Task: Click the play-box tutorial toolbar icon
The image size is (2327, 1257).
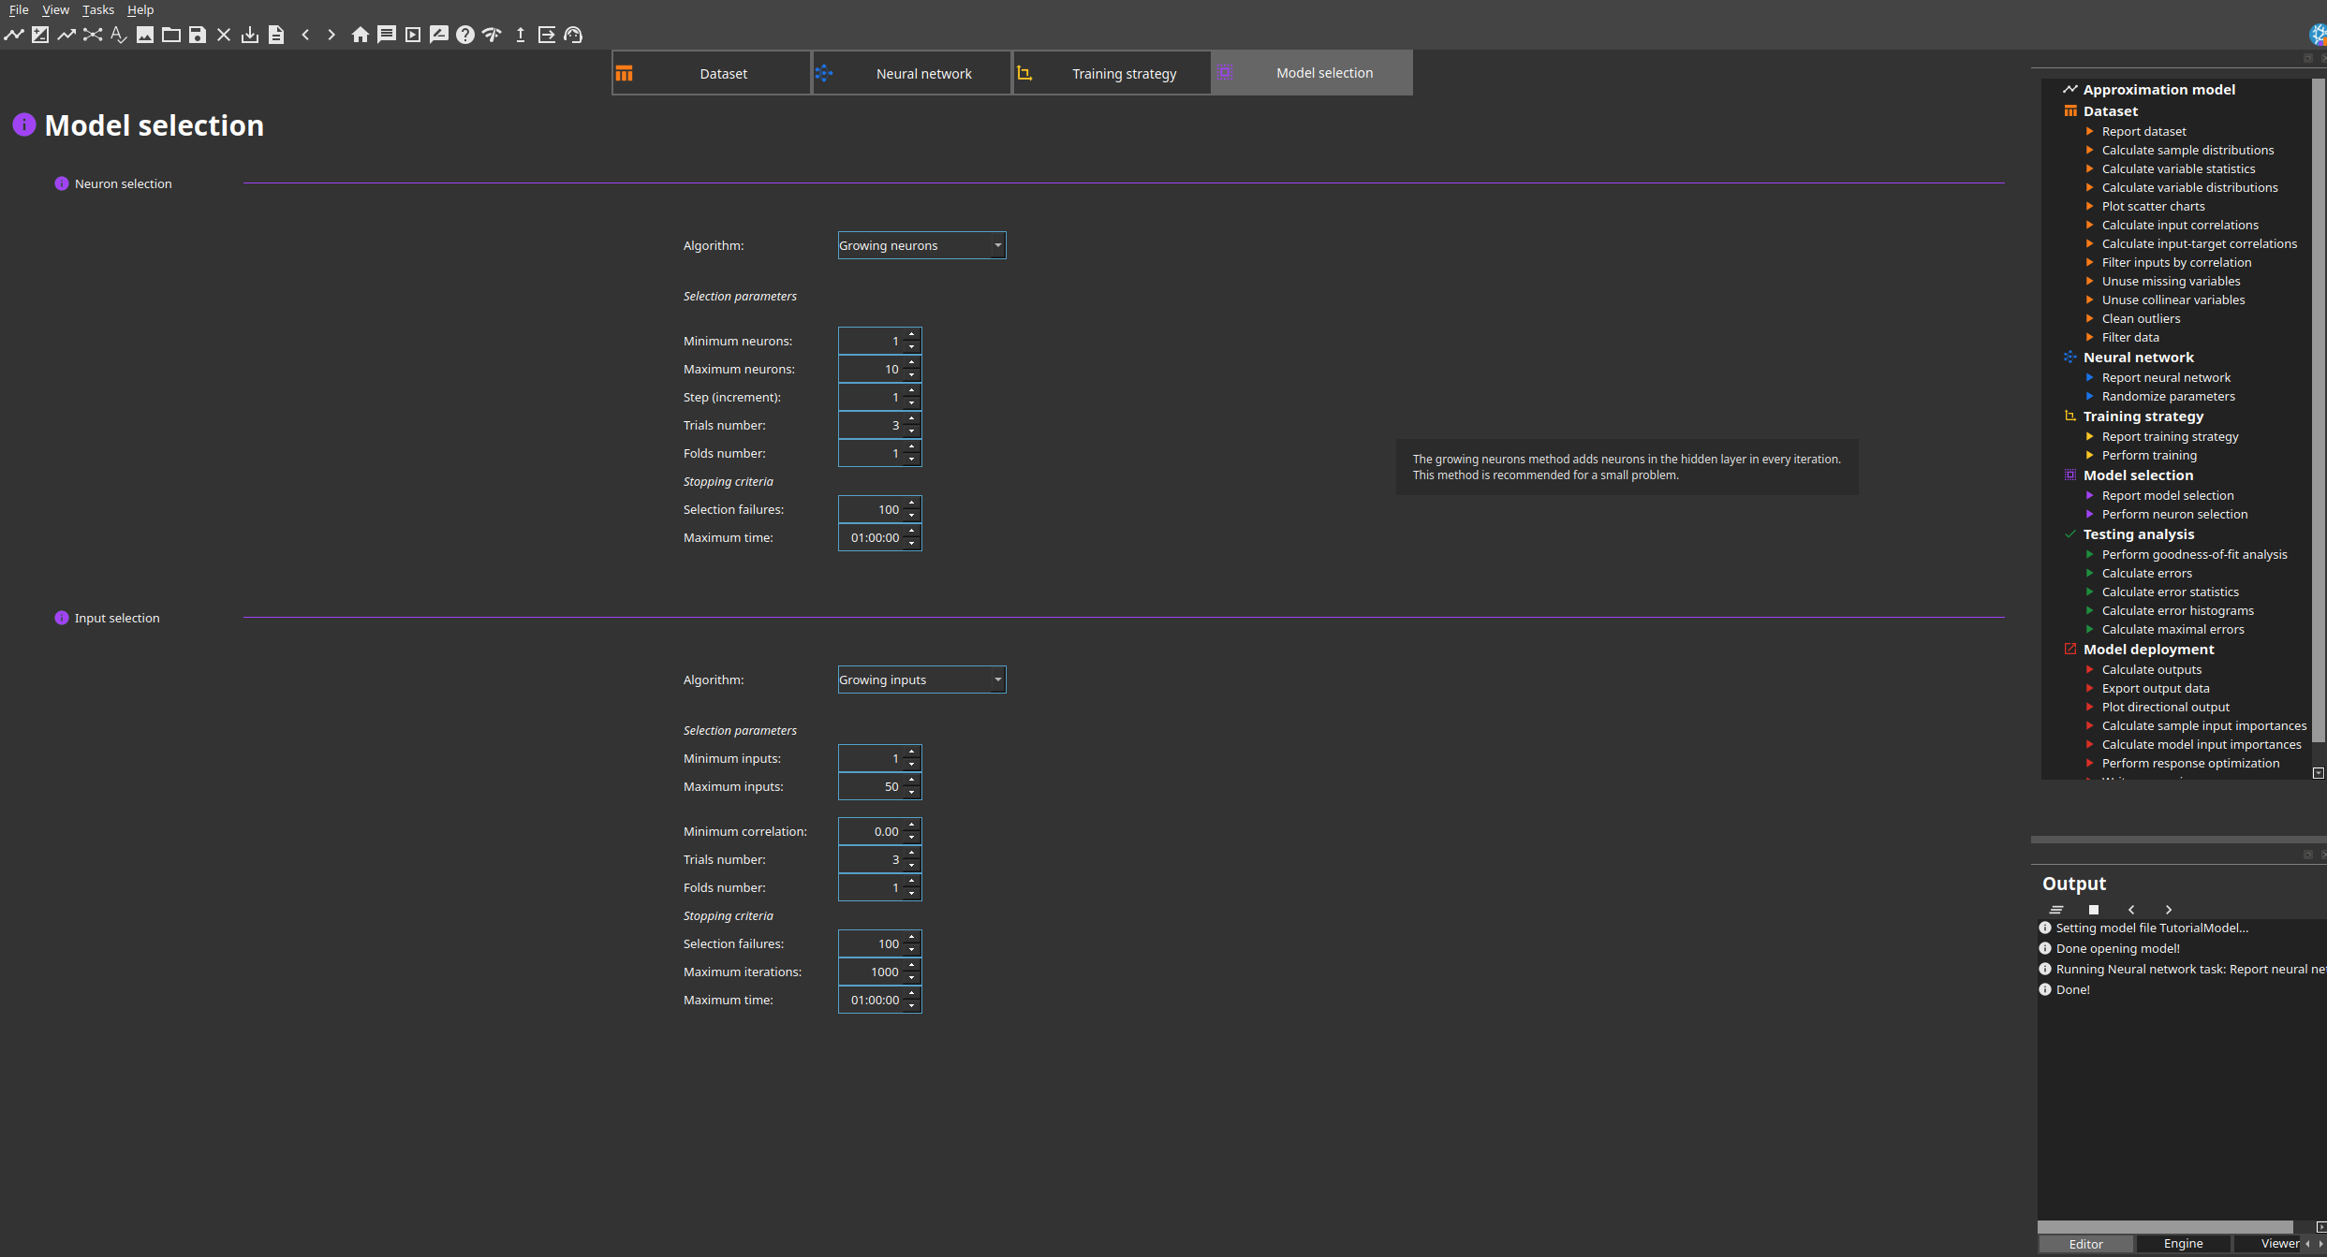Action: coord(413,35)
